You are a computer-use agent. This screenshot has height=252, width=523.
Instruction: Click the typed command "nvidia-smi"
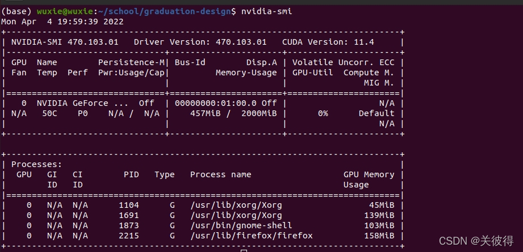pos(266,12)
